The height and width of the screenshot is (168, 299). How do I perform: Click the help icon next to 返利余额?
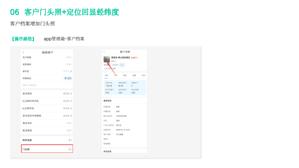[x=126, y=90]
